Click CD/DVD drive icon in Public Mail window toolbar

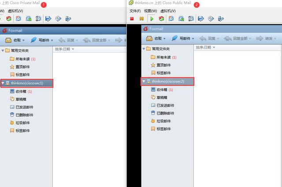[211, 18]
